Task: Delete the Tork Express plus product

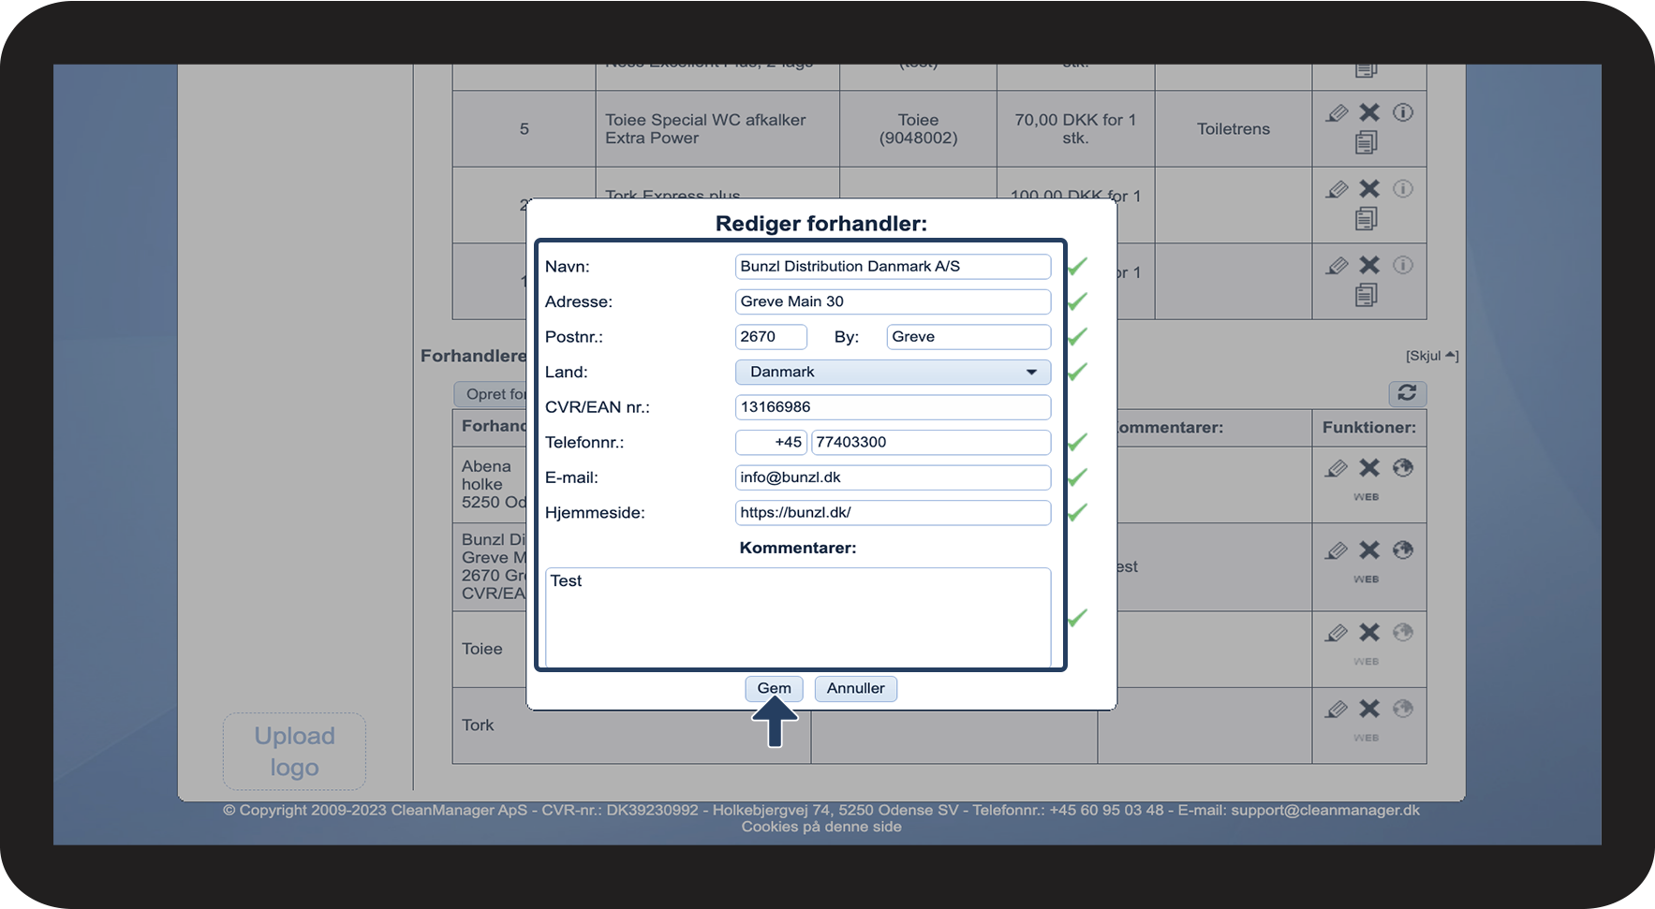Action: click(x=1369, y=189)
